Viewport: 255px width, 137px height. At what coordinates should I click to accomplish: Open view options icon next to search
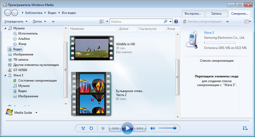coord(102,21)
